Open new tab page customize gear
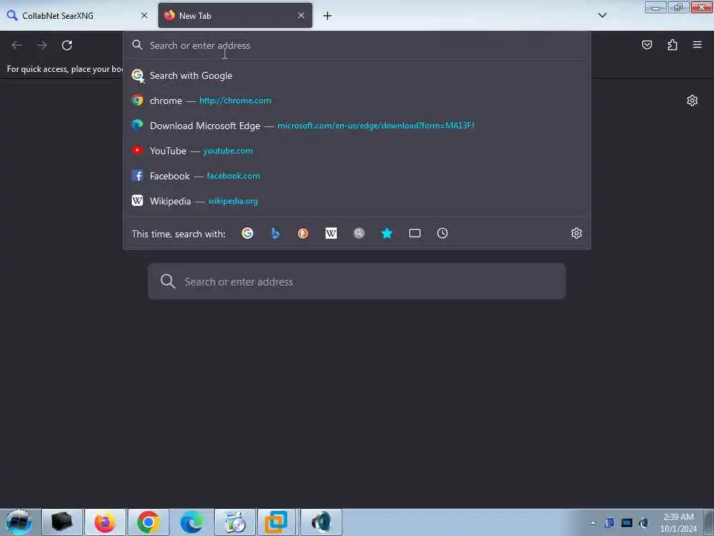Screen dimensions: 714x536 point(692,100)
